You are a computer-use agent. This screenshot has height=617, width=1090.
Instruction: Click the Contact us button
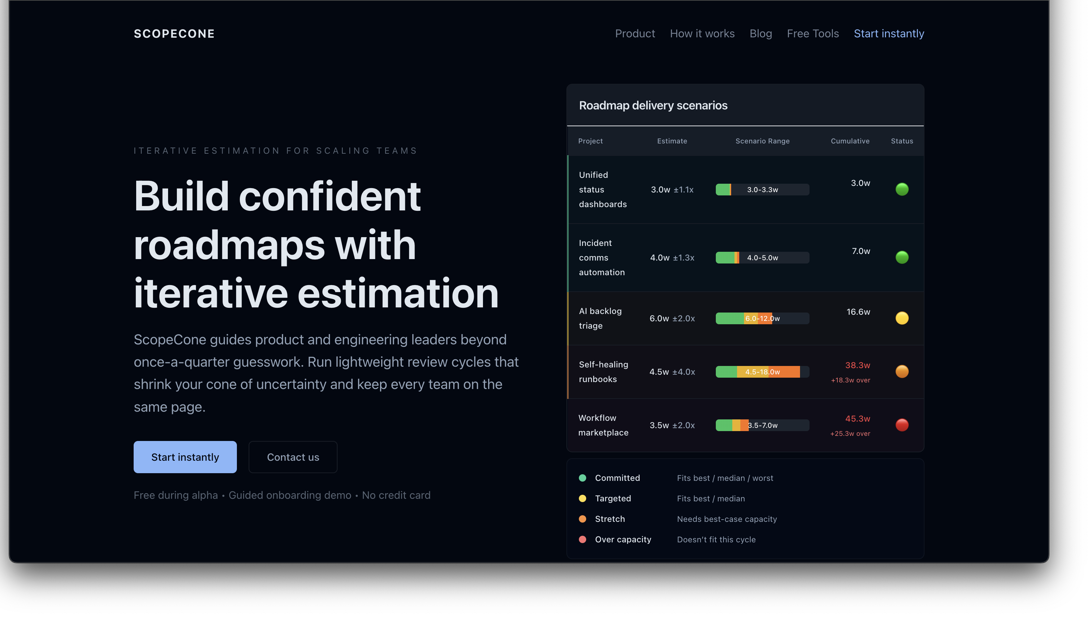tap(293, 457)
